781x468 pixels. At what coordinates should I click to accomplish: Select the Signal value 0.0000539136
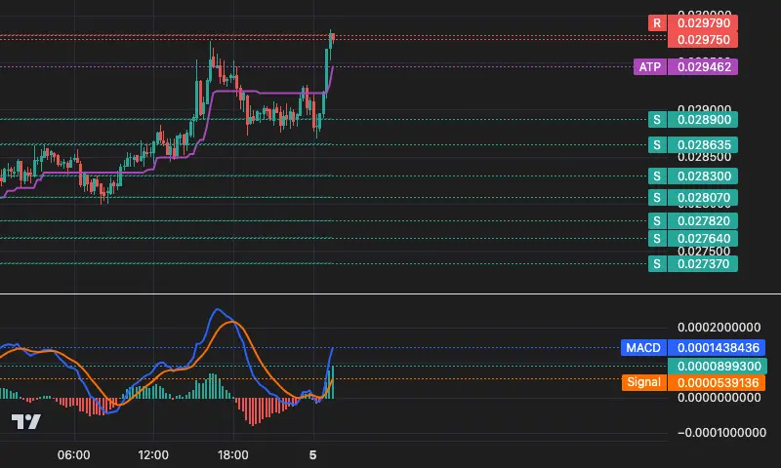(x=717, y=382)
